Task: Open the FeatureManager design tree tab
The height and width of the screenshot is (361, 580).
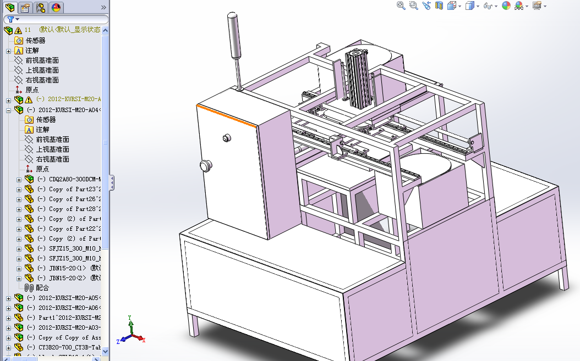Action: (10, 7)
